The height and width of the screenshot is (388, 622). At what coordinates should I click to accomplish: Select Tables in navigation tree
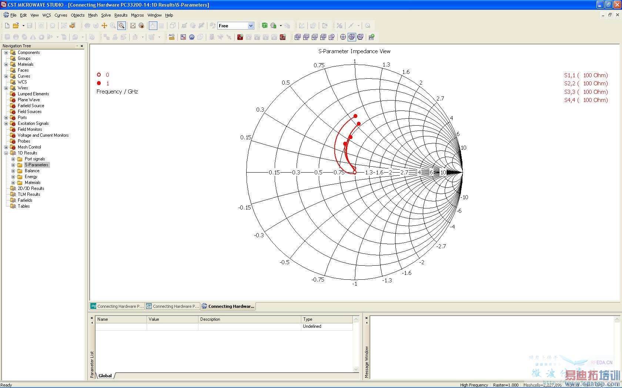[x=23, y=206]
